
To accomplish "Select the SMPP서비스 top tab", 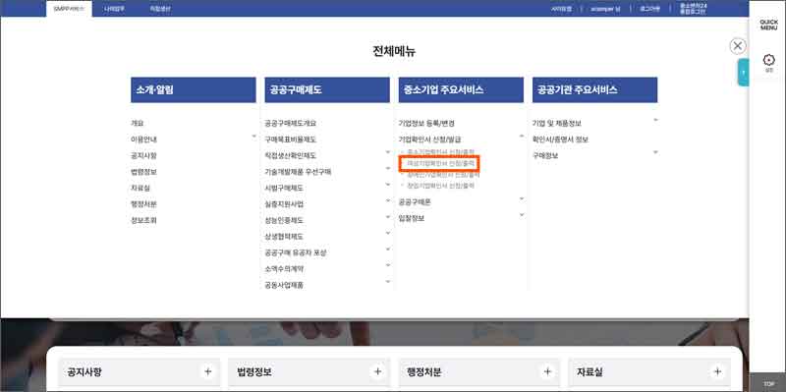I will coord(69,9).
